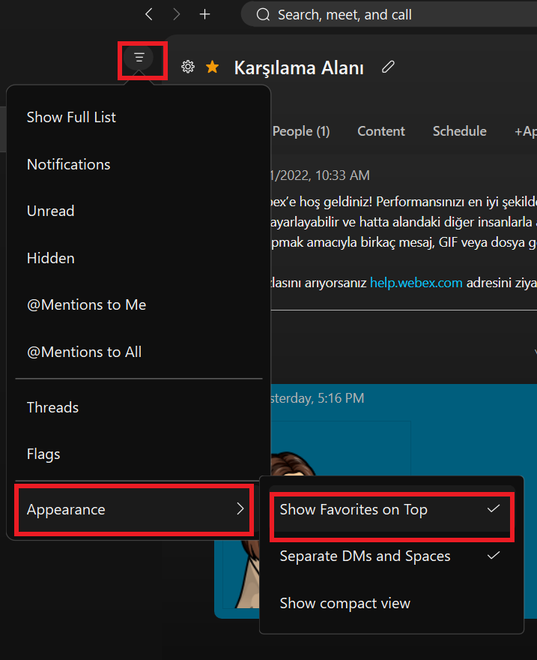
Task: Switch to the Content tab
Action: (380, 131)
